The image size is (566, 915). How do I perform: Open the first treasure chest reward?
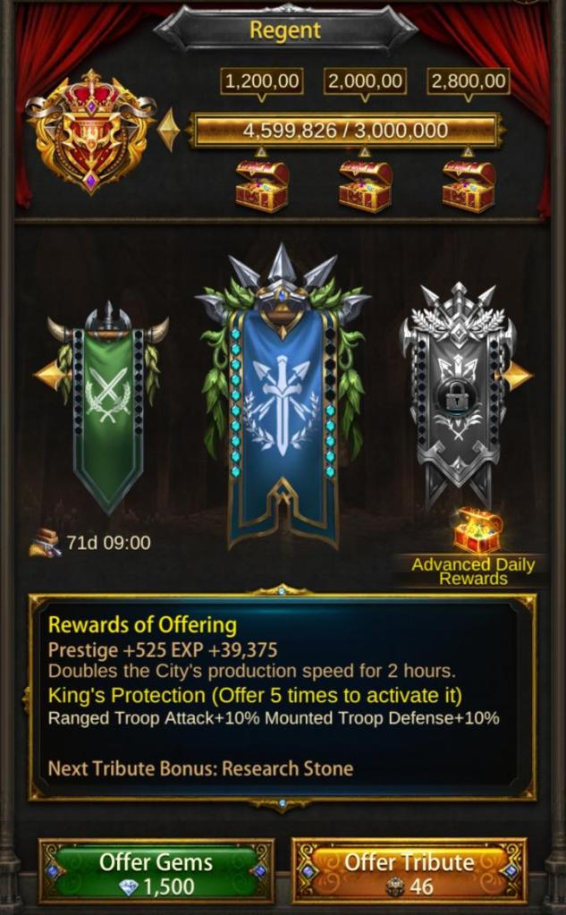262,186
